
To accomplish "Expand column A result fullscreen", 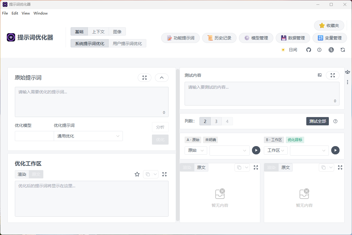I will (x=256, y=167).
